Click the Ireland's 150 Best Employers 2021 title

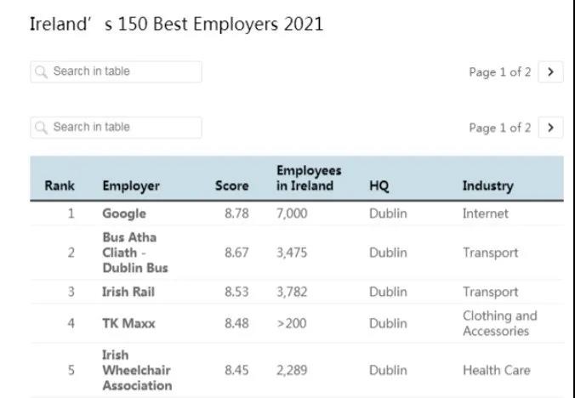pos(176,24)
